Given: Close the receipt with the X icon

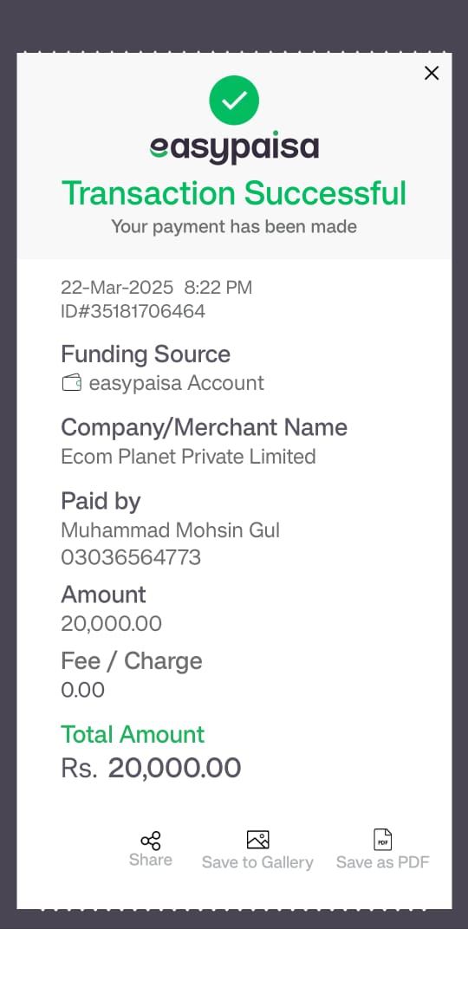Looking at the screenshot, I should pyautogui.click(x=432, y=73).
